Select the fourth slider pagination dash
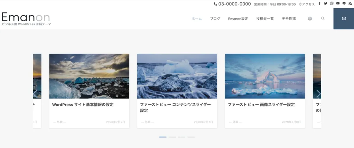This screenshot has width=354, height=148. pyautogui.click(x=191, y=137)
